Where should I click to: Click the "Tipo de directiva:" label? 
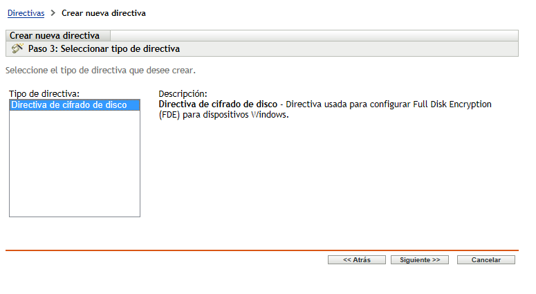(45, 93)
